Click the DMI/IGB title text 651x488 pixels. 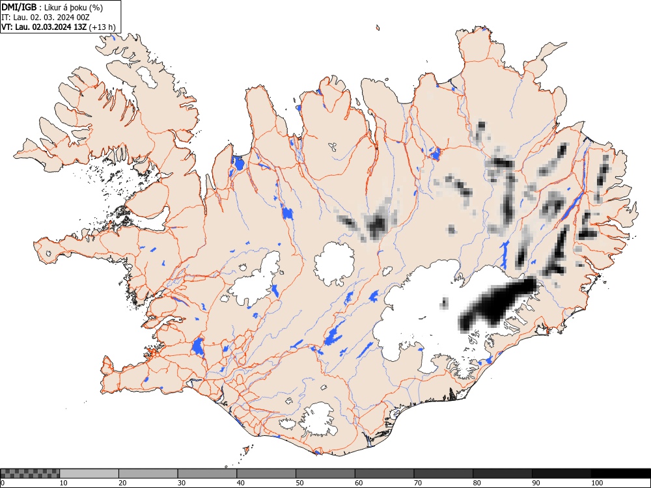[19, 7]
